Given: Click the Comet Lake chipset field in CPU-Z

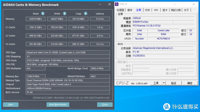Looking at the screenshot, I should click(164, 31).
